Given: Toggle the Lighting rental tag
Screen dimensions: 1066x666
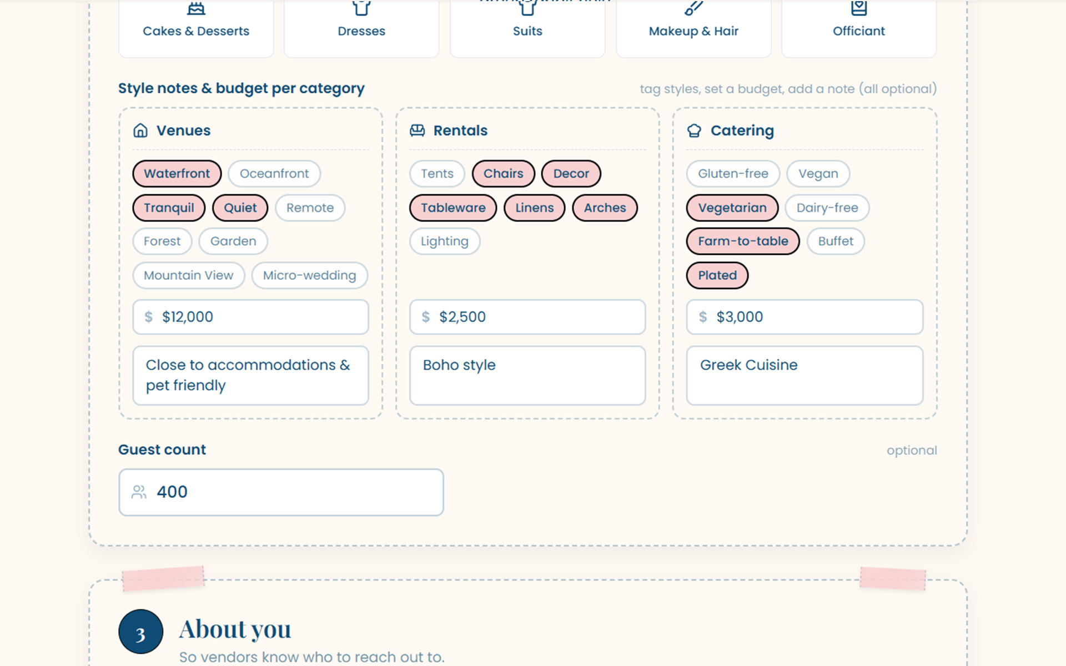Looking at the screenshot, I should pyautogui.click(x=445, y=241).
